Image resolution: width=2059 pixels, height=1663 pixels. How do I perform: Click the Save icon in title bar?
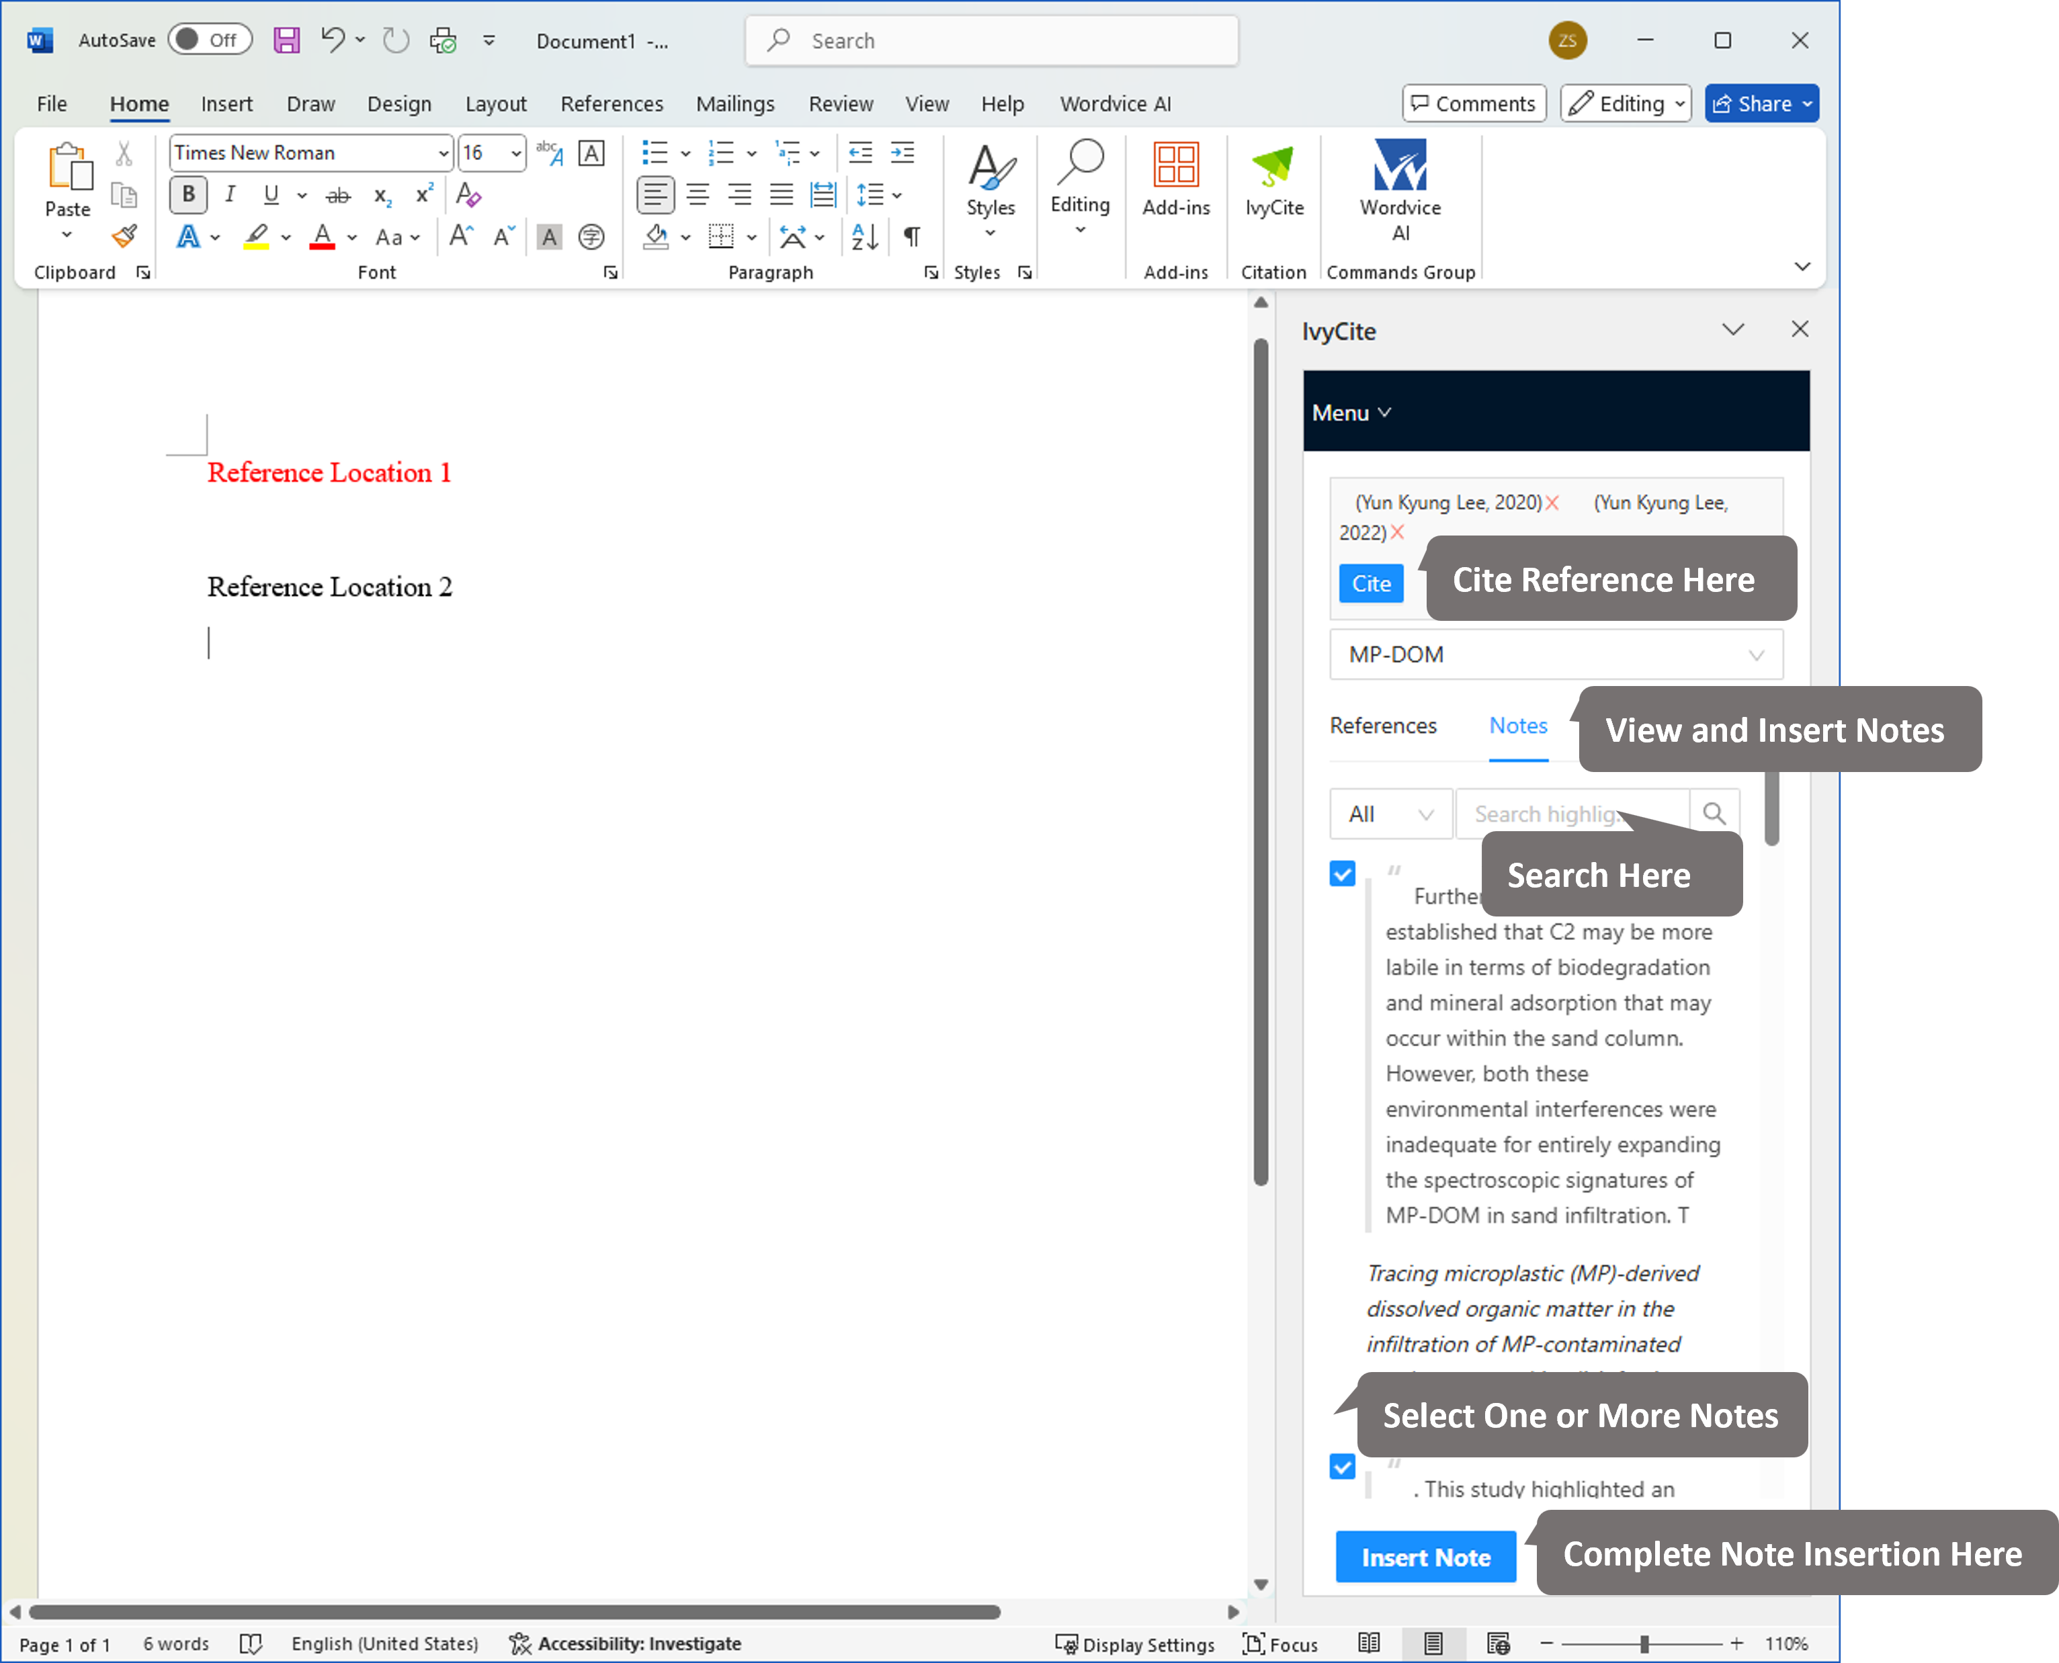click(286, 40)
